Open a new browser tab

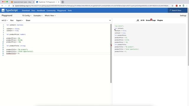[63, 2]
